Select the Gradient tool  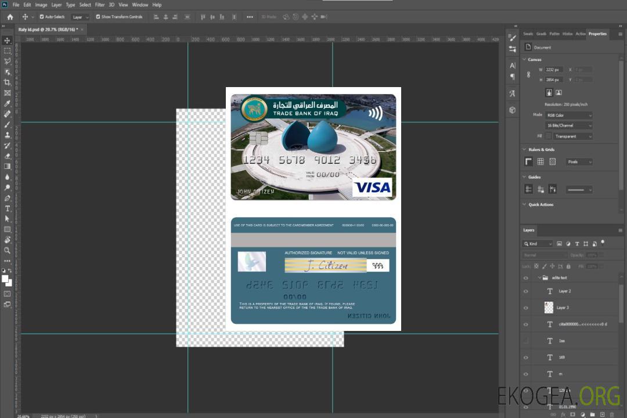pos(7,167)
